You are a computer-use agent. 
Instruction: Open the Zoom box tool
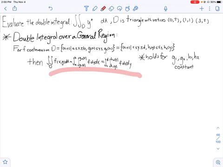pyautogui.click(x=136, y=8)
